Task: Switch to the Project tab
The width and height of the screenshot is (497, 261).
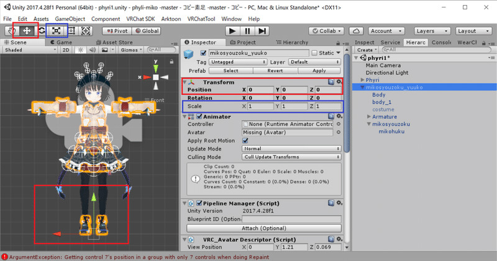Action: 243,42
